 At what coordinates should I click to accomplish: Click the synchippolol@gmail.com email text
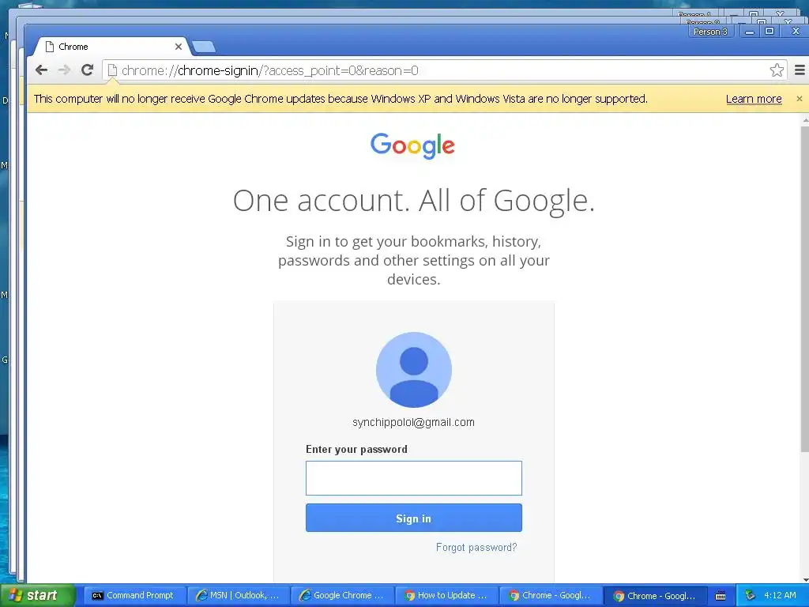(x=413, y=422)
